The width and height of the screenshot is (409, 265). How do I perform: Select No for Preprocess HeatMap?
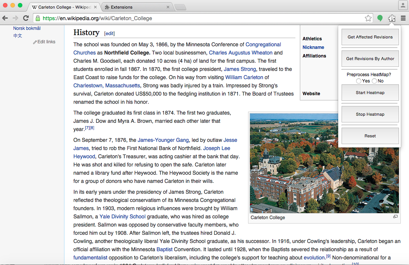pos(374,81)
